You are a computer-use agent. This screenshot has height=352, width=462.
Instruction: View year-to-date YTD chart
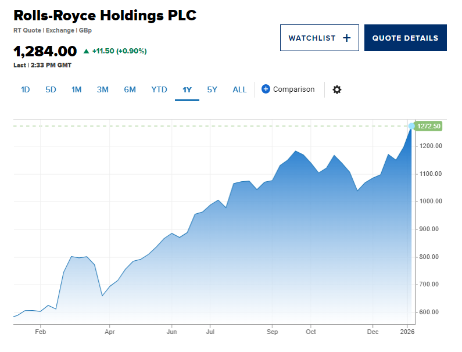(x=159, y=89)
